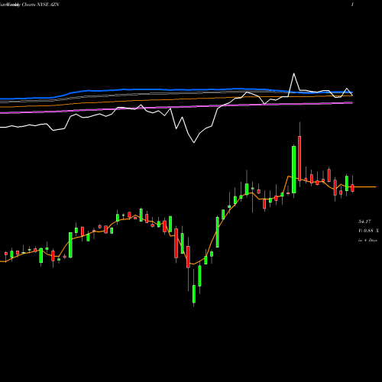
Task: Click the lowest green candlestick at chart bottom
Action: click(x=194, y=294)
